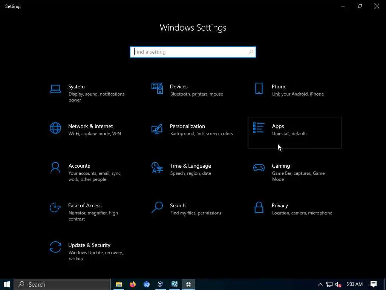Viewport: 386px width, 290px height.
Task: Click inside the Find a setting box
Action: pos(193,52)
